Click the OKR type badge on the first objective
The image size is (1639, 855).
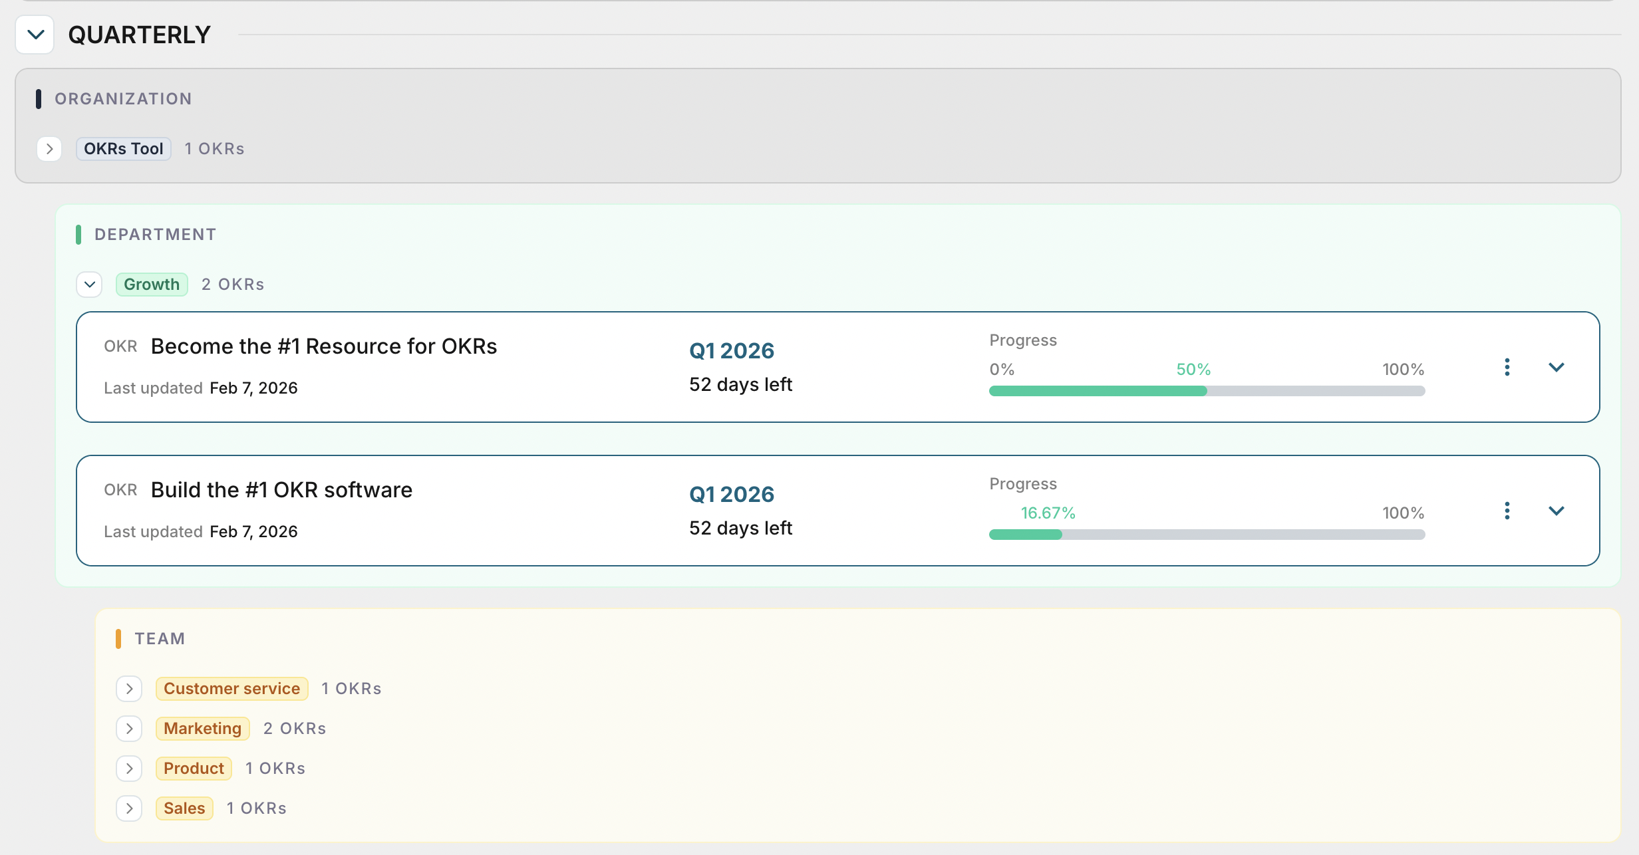[x=120, y=346]
